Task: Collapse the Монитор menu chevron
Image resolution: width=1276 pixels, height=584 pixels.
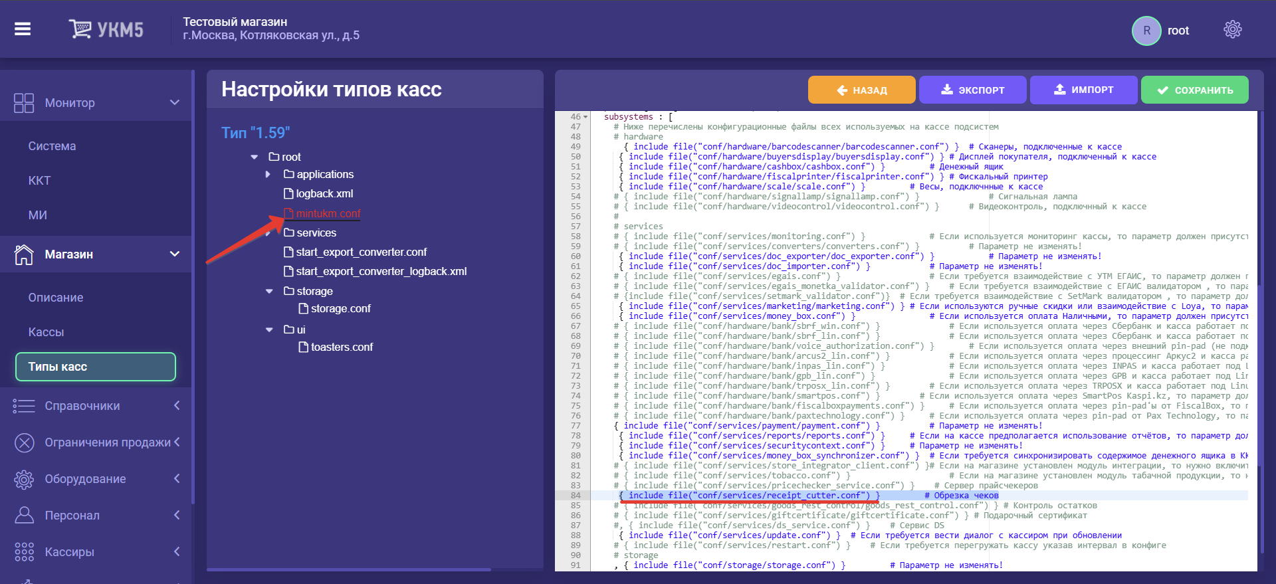Action: click(x=175, y=103)
